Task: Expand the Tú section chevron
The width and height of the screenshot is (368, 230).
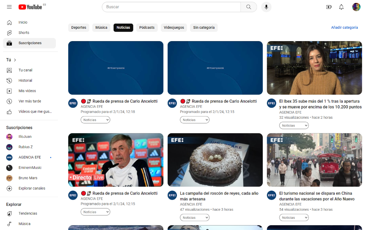Action: pyautogui.click(x=15, y=60)
